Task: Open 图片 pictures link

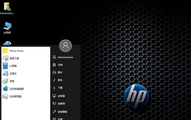Action: [x=60, y=72]
